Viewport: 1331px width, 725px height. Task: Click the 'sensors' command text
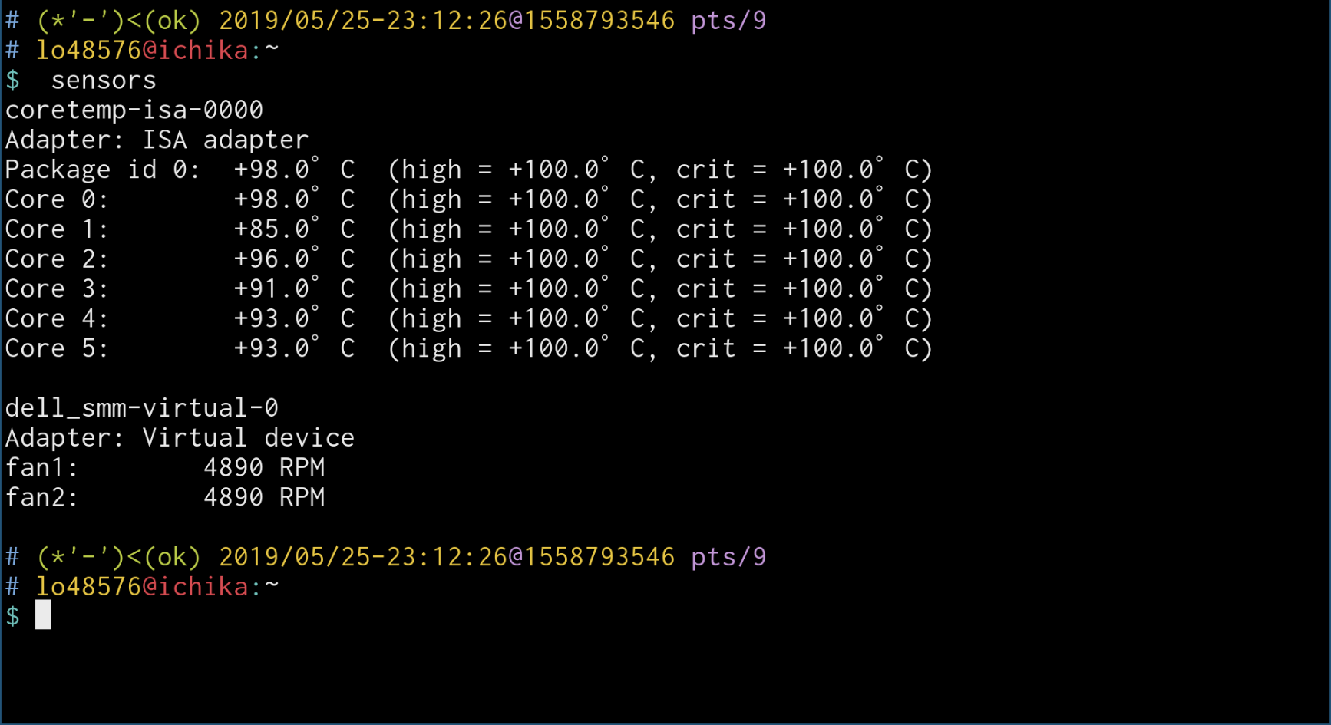pos(104,81)
